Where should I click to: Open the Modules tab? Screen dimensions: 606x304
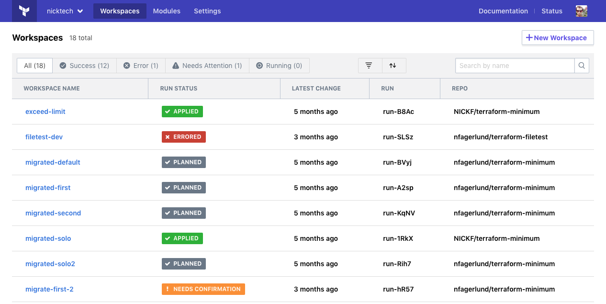click(x=167, y=11)
